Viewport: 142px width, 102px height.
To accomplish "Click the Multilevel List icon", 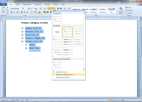I will [x=53, y=8].
